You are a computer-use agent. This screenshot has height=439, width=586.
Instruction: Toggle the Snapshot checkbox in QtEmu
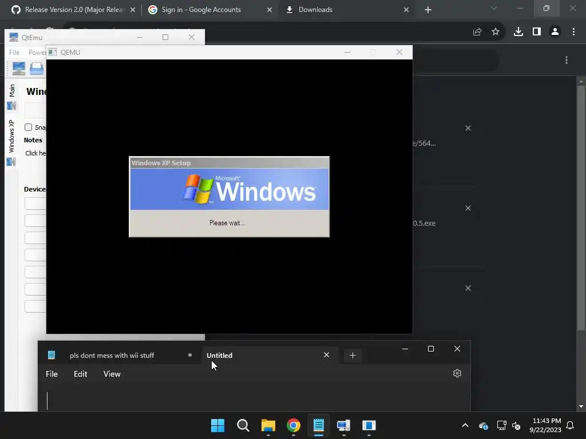29,127
